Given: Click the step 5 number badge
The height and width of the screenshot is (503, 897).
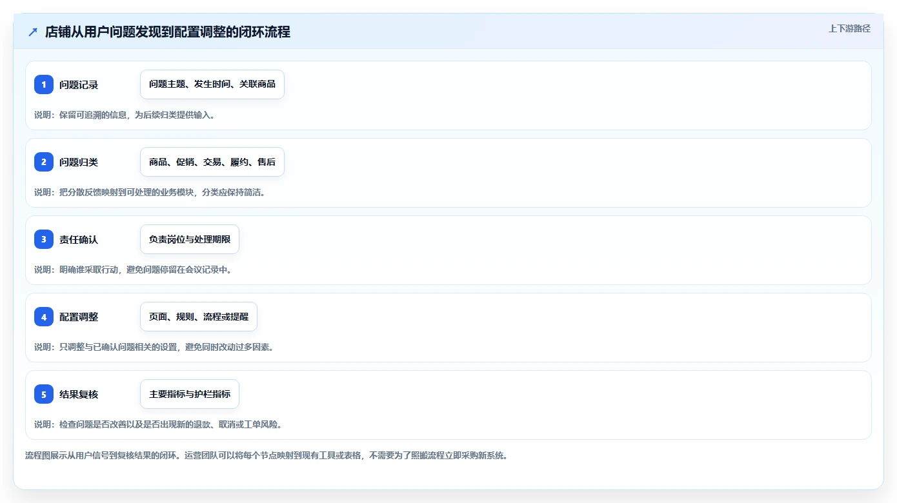Looking at the screenshot, I should 44,394.
